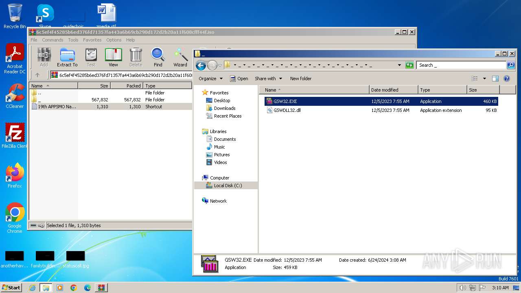The image size is (521, 293).
Task: Expand the address bar history dropdown
Action: (399, 65)
